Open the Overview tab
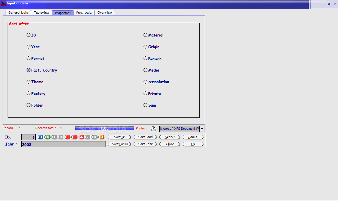The height and width of the screenshot is (201, 338). tap(105, 13)
